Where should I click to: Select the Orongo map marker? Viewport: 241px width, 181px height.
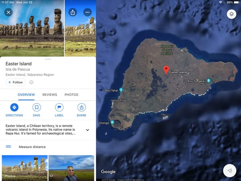pos(112,123)
